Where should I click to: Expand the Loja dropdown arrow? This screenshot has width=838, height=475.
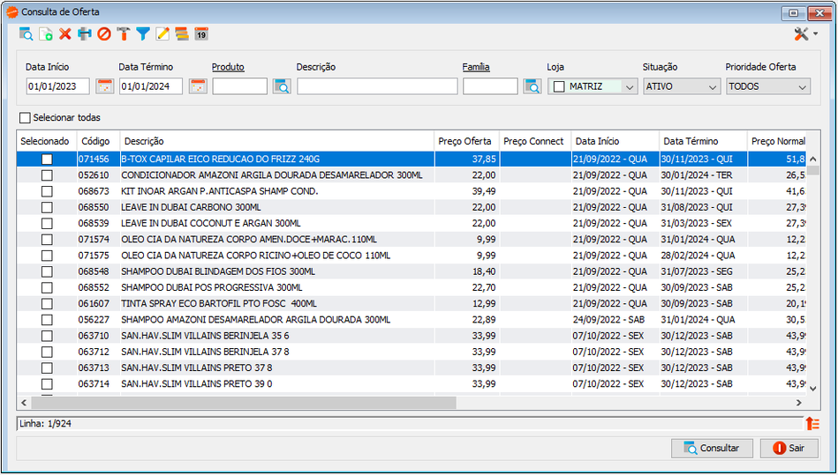tap(630, 87)
